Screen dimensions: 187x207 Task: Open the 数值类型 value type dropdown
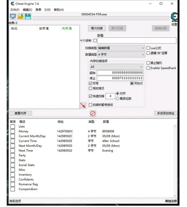point(121,54)
